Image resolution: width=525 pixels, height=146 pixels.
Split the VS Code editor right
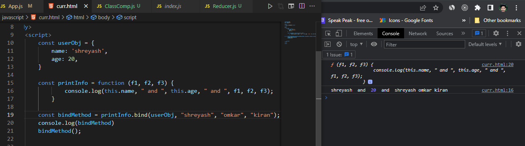302,6
